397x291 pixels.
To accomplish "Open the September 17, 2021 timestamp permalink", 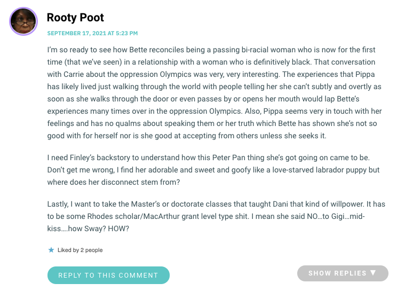I will [x=92, y=33].
